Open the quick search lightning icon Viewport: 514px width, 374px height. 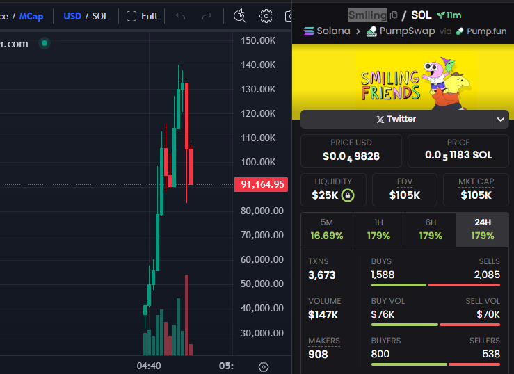click(x=240, y=16)
